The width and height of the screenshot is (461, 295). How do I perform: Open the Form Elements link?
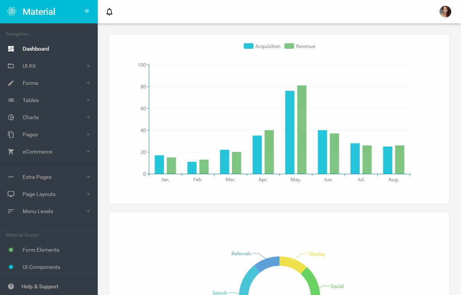coord(41,250)
